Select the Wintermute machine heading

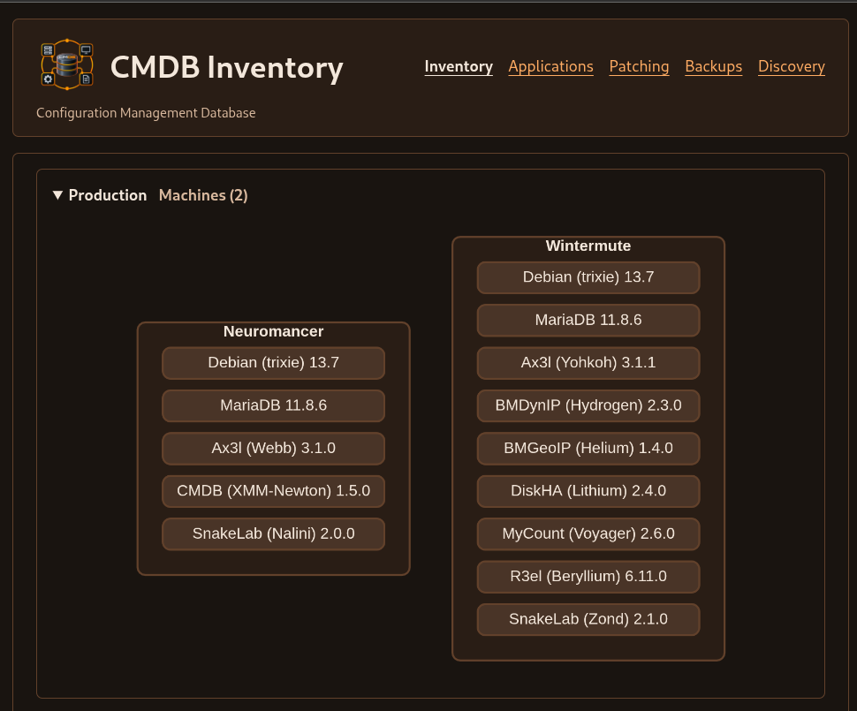[x=588, y=246]
